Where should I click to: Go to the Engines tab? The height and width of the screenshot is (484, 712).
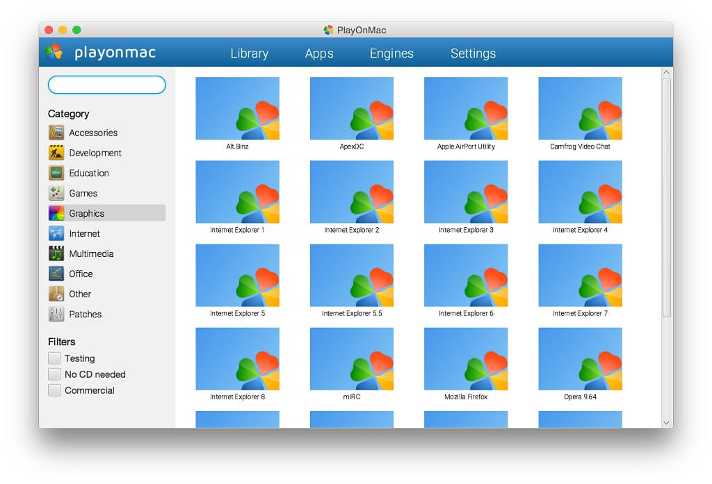click(391, 53)
